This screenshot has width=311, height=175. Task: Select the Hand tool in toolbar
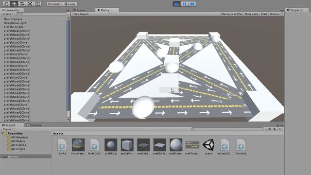coord(6,4)
